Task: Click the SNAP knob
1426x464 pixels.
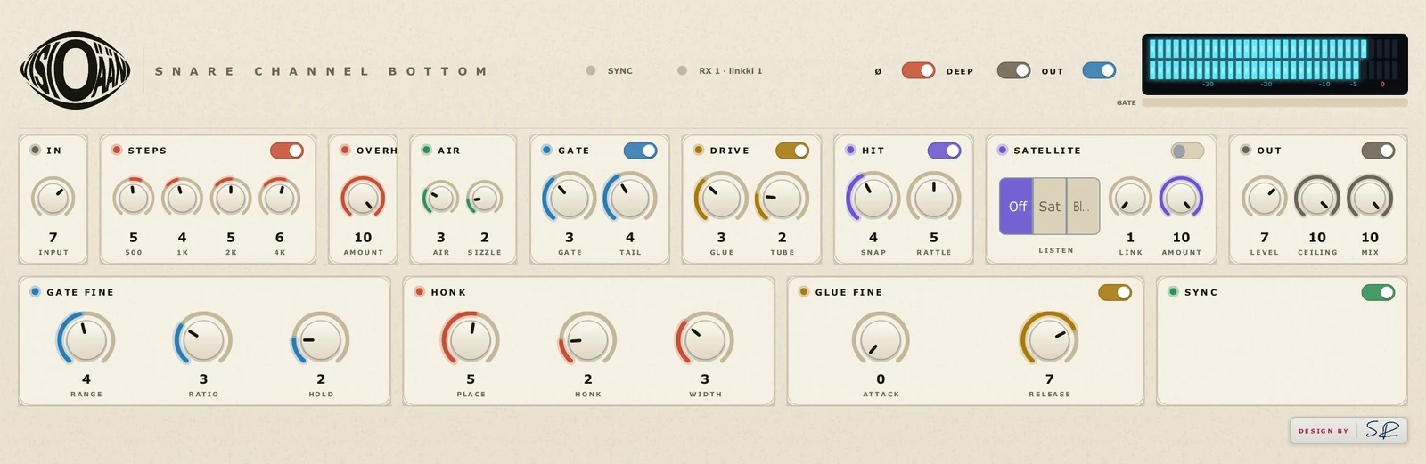Action: [873, 198]
